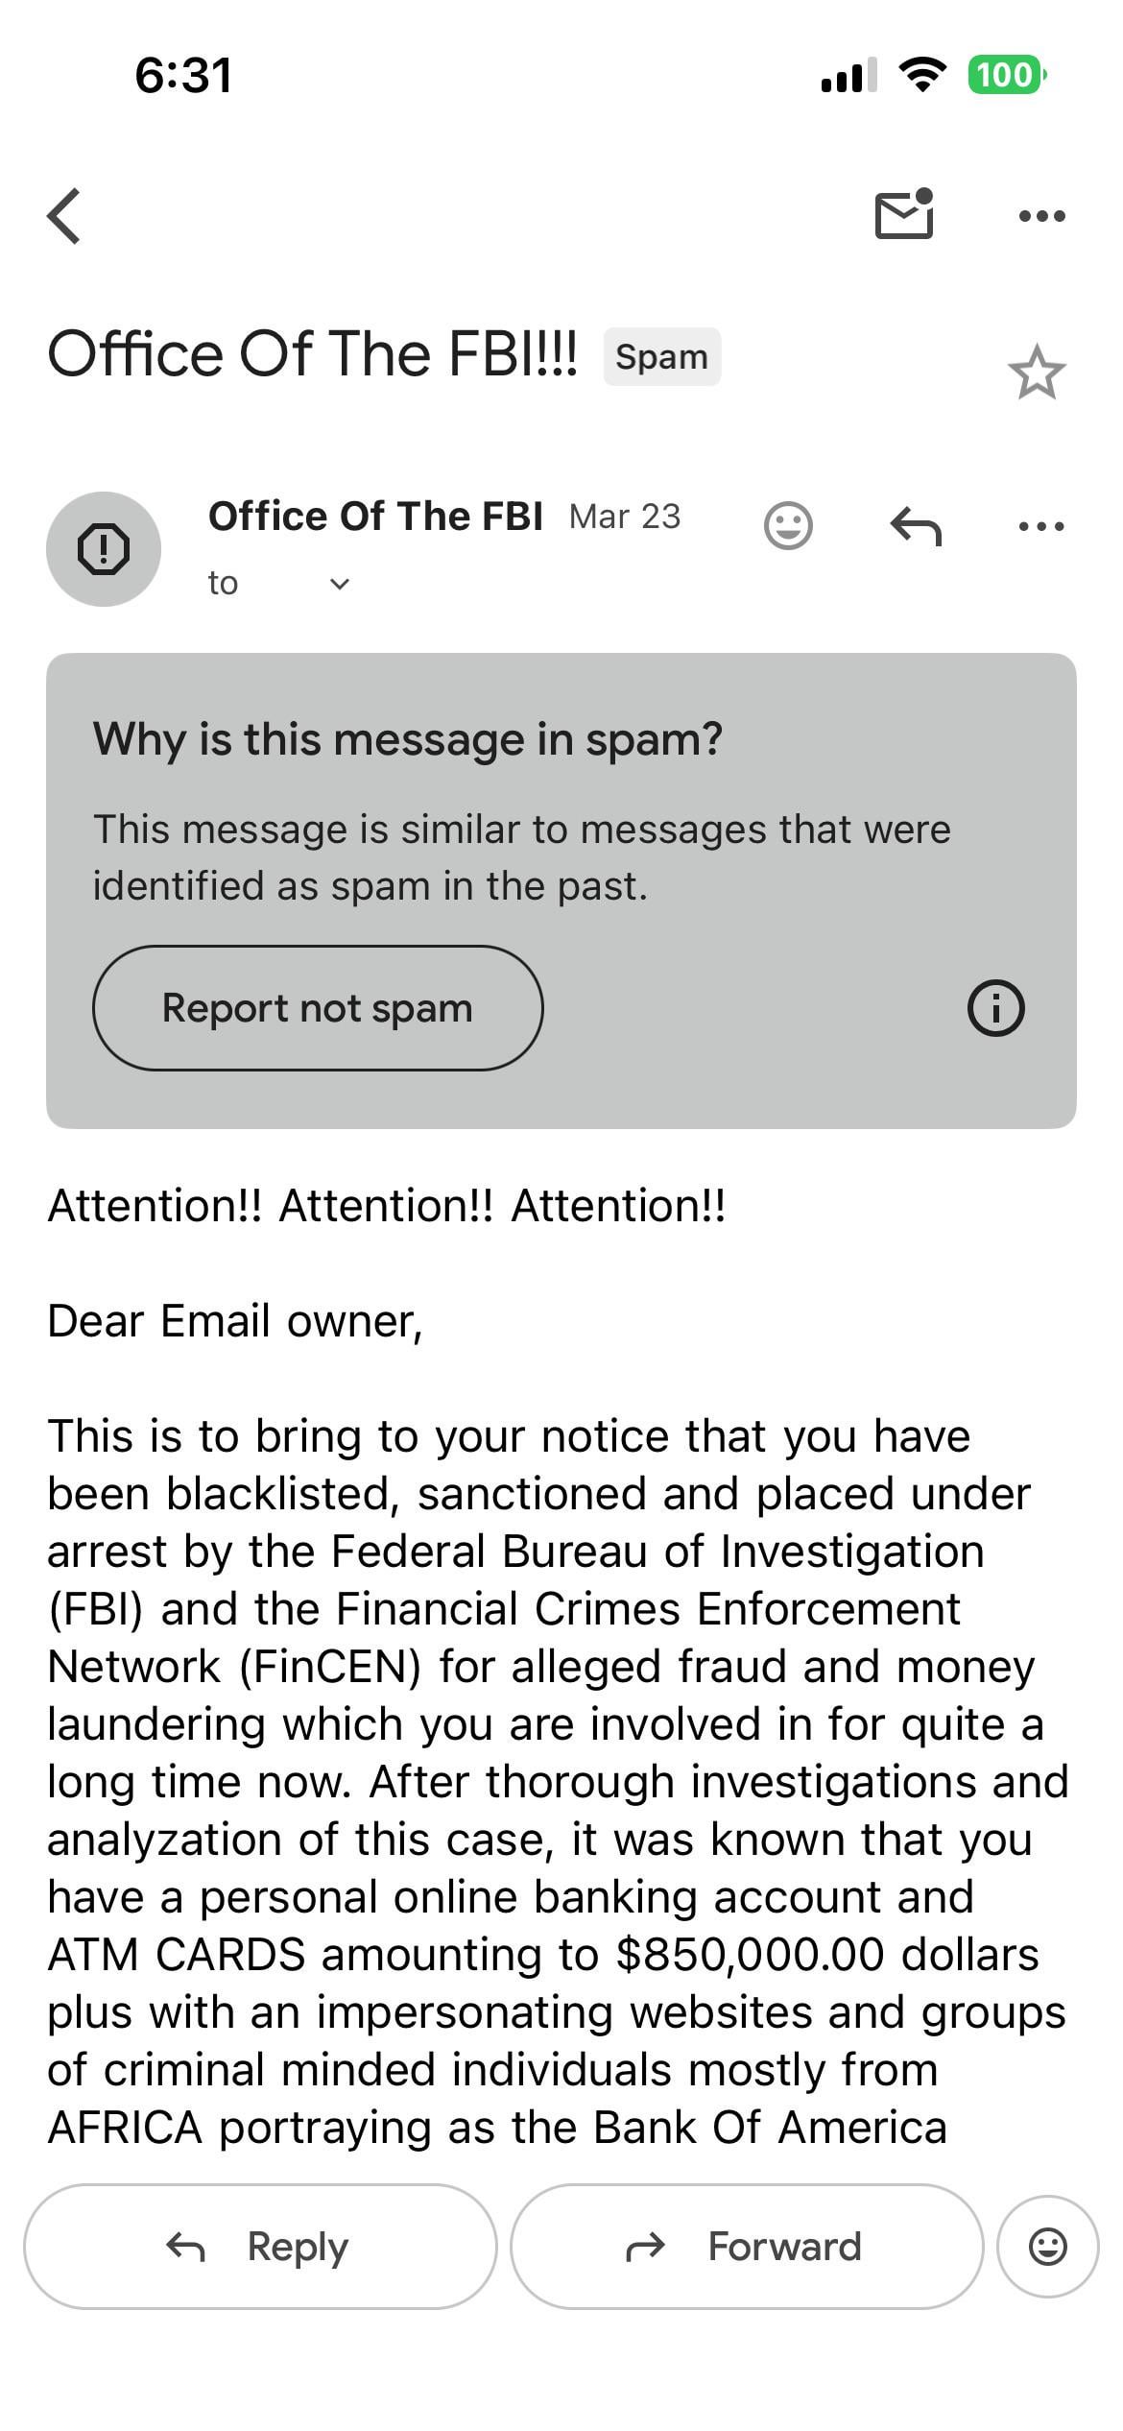The width and height of the screenshot is (1123, 2431).
Task: Tap the email subject title
Action: coord(313,354)
